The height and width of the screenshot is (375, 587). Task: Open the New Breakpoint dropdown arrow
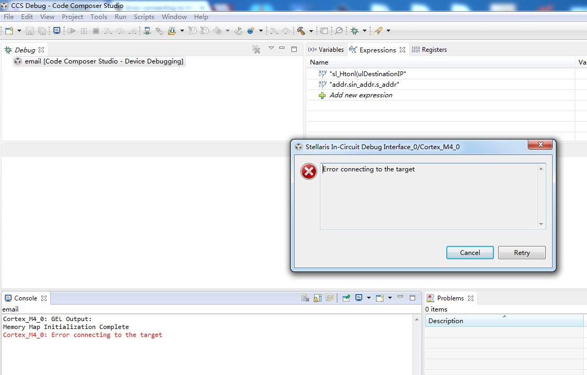261,31
